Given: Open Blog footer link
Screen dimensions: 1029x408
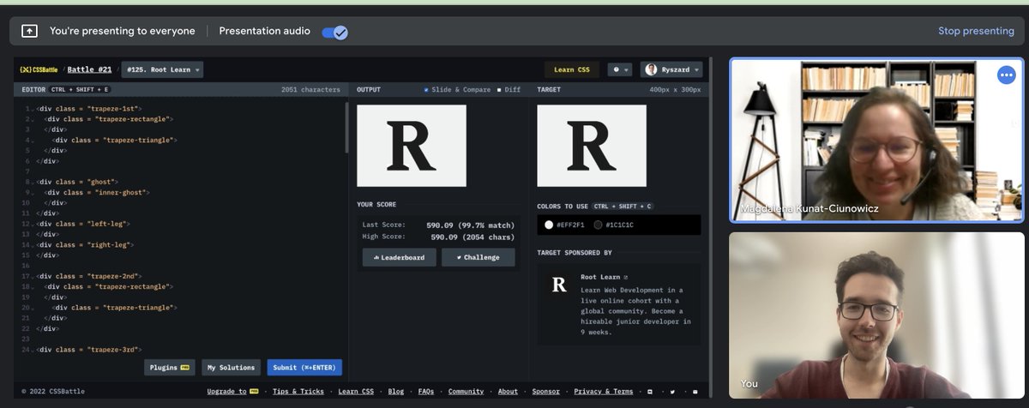Looking at the screenshot, I should click(395, 392).
